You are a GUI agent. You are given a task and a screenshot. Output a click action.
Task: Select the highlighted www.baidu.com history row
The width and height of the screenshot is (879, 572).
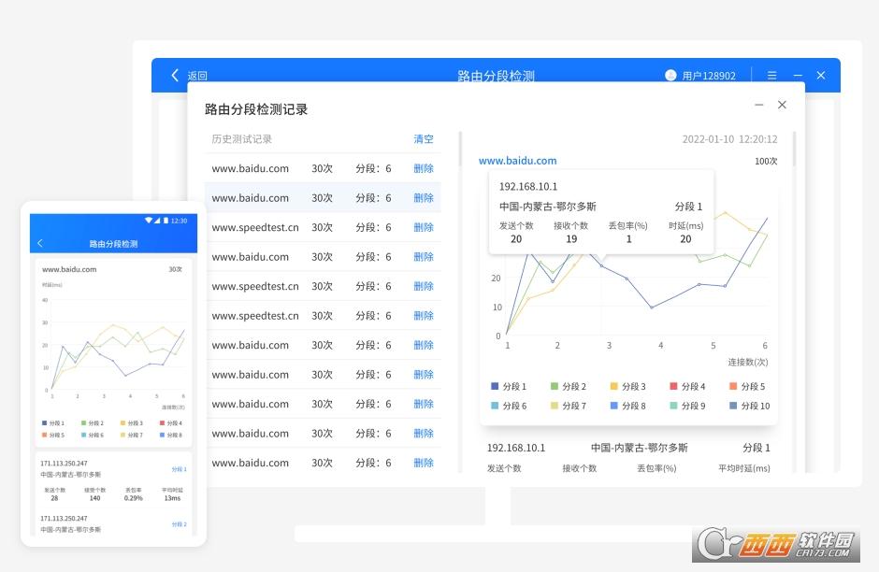(x=323, y=198)
